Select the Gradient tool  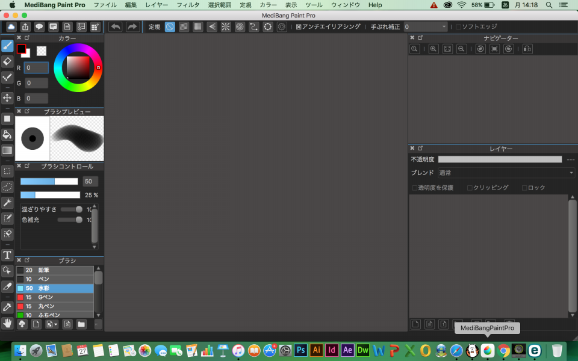tap(7, 150)
